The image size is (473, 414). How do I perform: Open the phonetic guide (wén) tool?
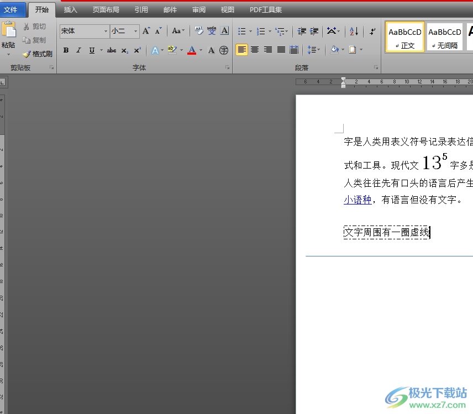click(x=212, y=31)
